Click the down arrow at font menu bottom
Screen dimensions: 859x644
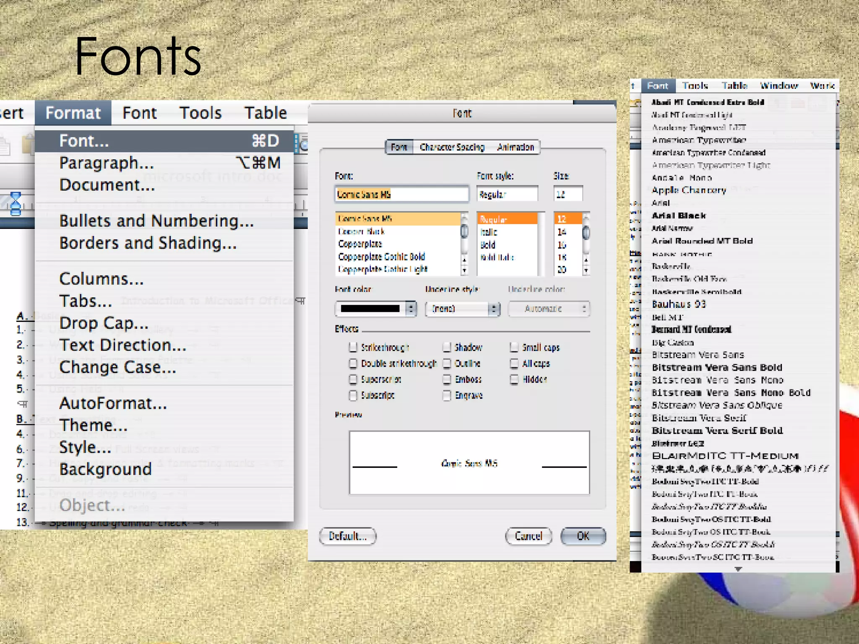739,569
